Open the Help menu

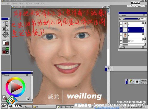pos(42,3)
